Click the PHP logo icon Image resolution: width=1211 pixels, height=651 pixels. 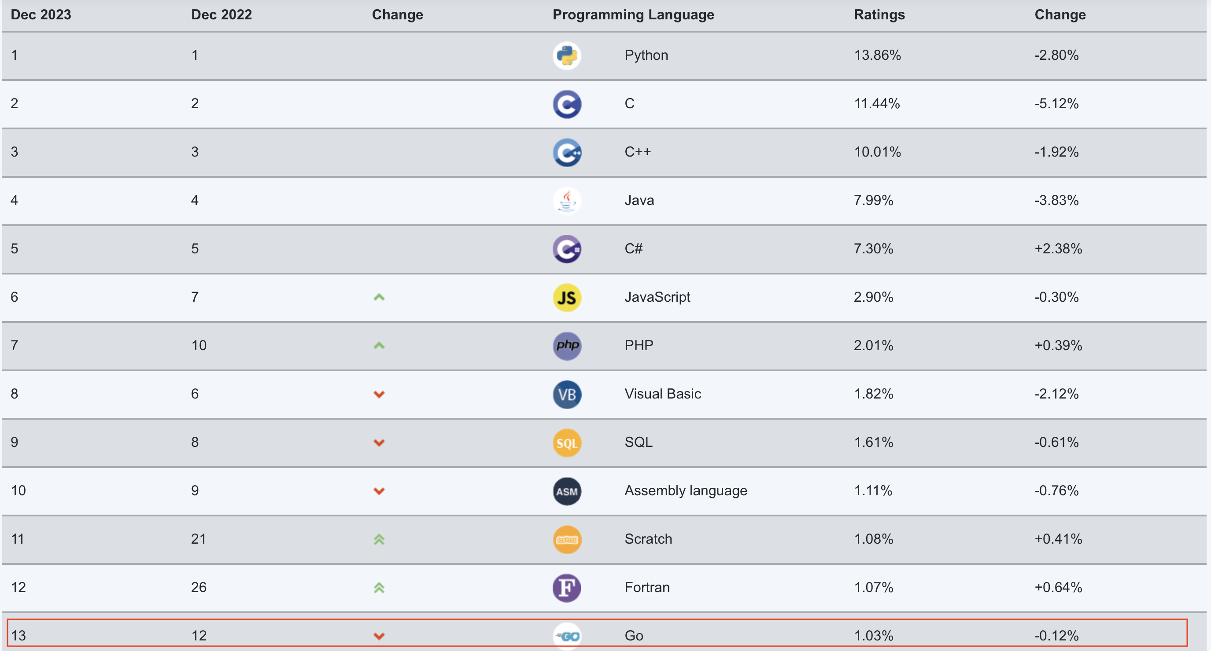tap(566, 346)
